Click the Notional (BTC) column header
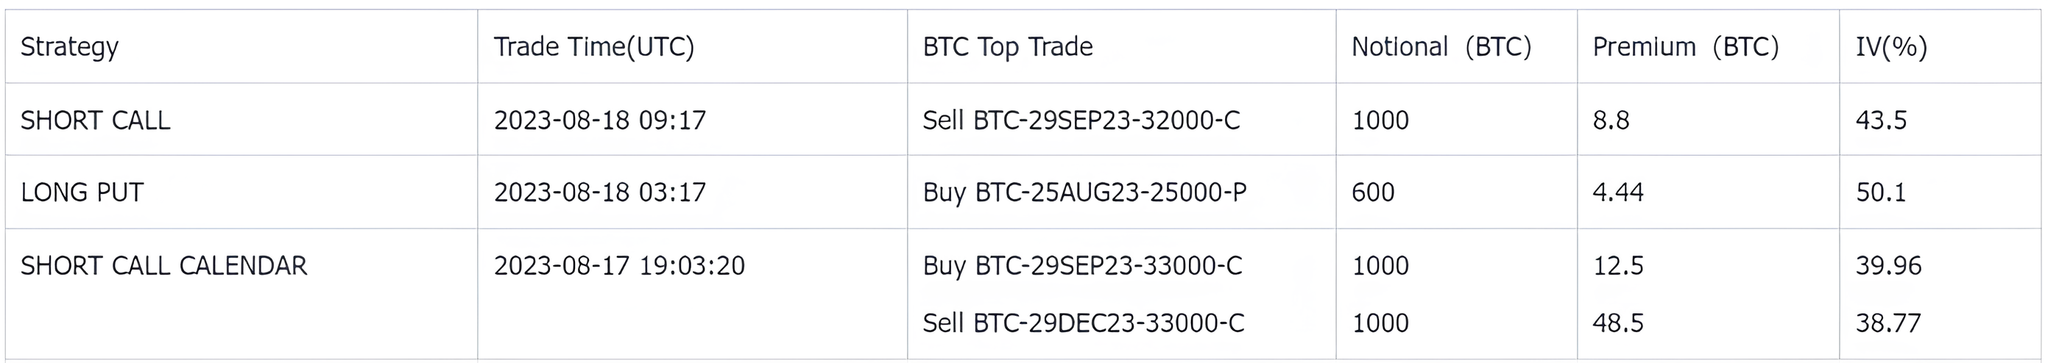2048x363 pixels. [1441, 47]
